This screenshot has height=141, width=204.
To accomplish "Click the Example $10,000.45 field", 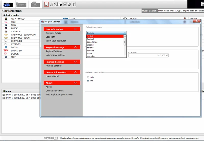I will click(148, 55).
